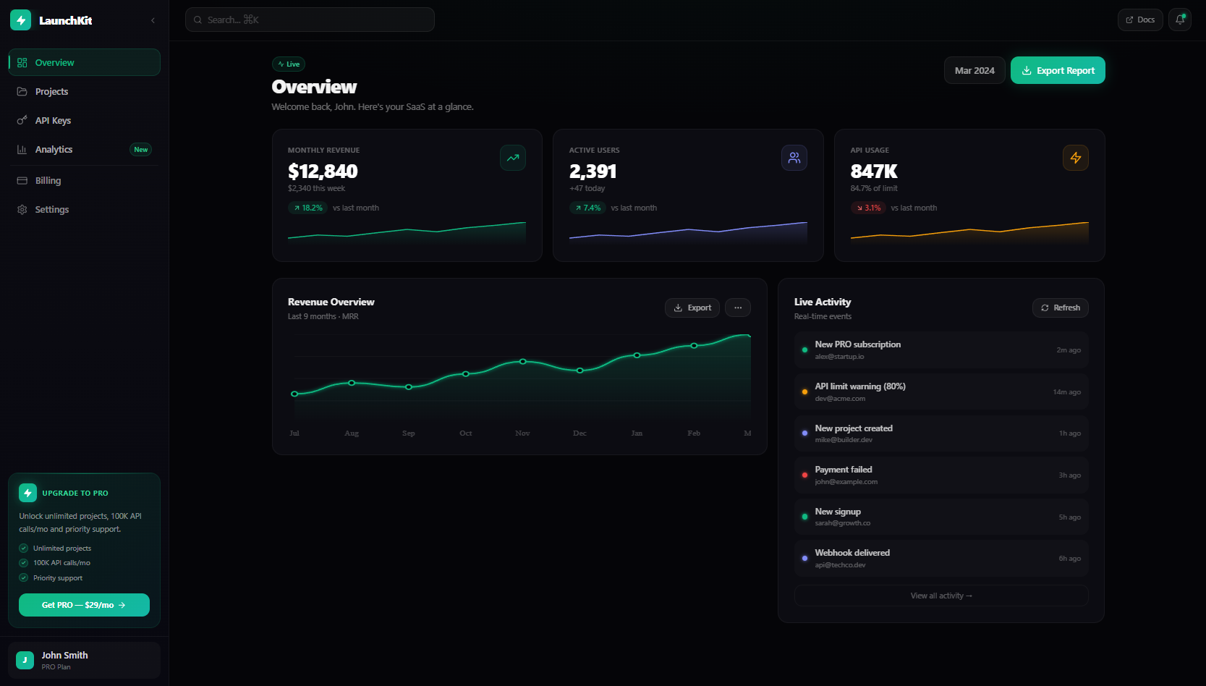Go to the Projects page

pyautogui.click(x=51, y=92)
